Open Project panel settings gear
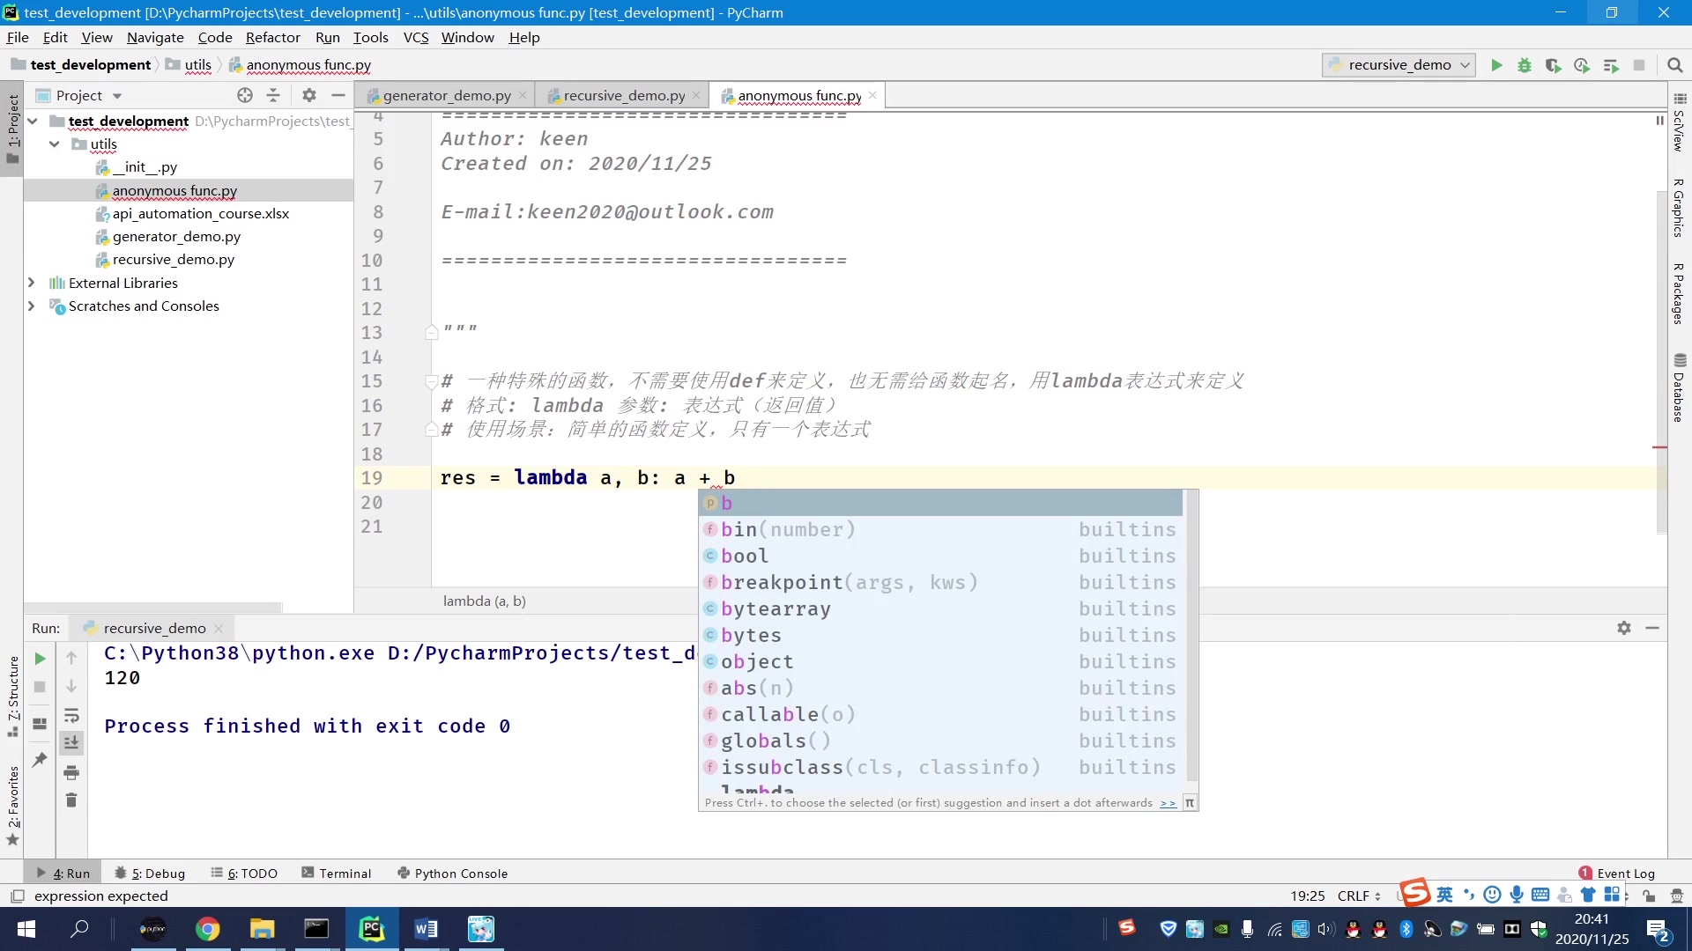Screen dimensions: 1692x951 (308, 95)
